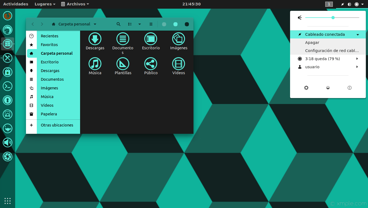
Task: Select Documentos in the sidebar
Action: coord(53,79)
